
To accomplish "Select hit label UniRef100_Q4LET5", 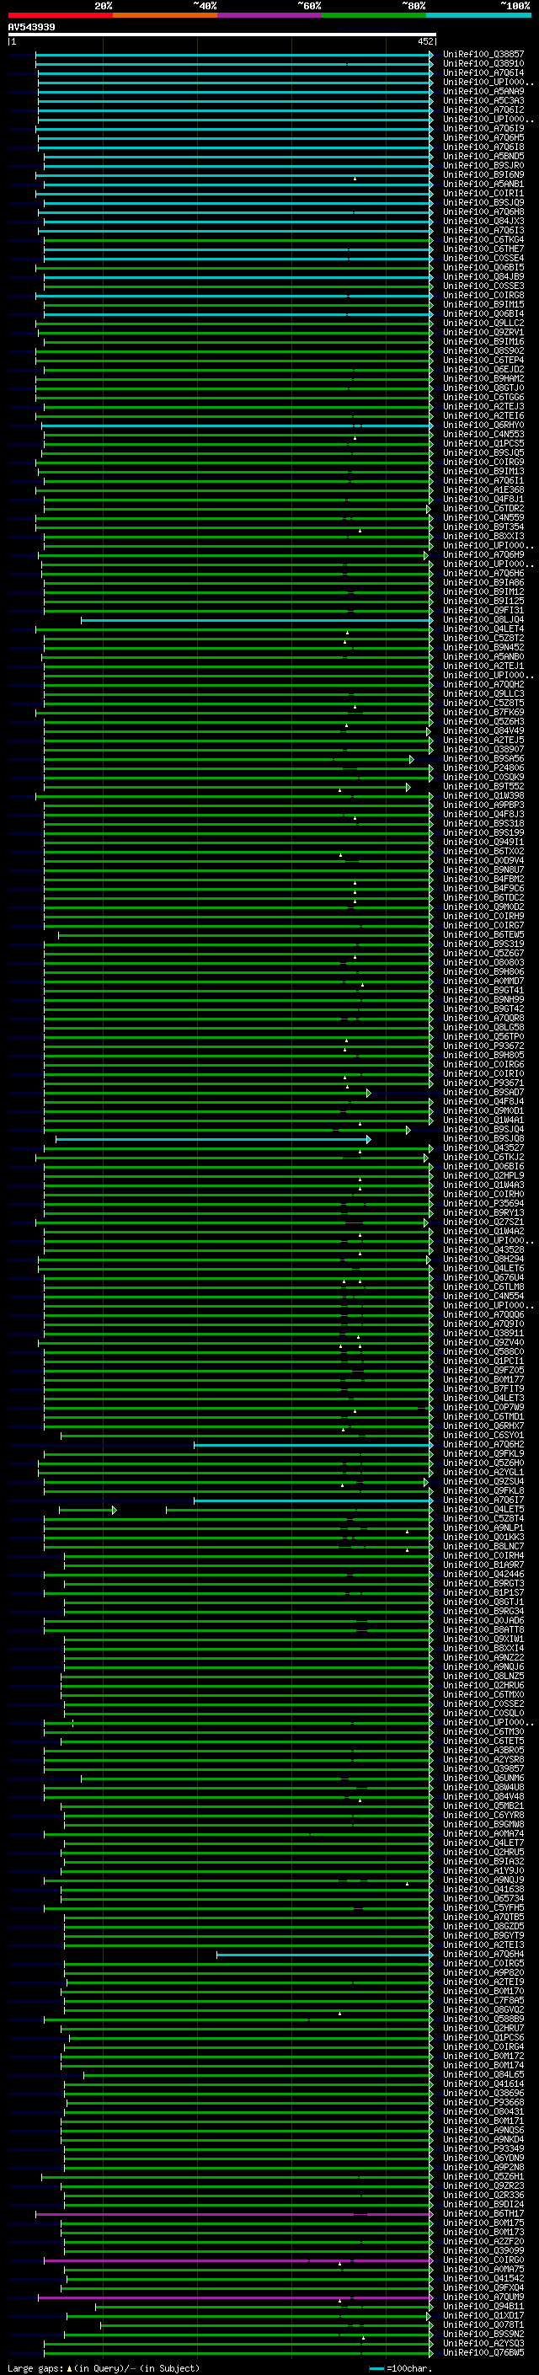I will (483, 1509).
